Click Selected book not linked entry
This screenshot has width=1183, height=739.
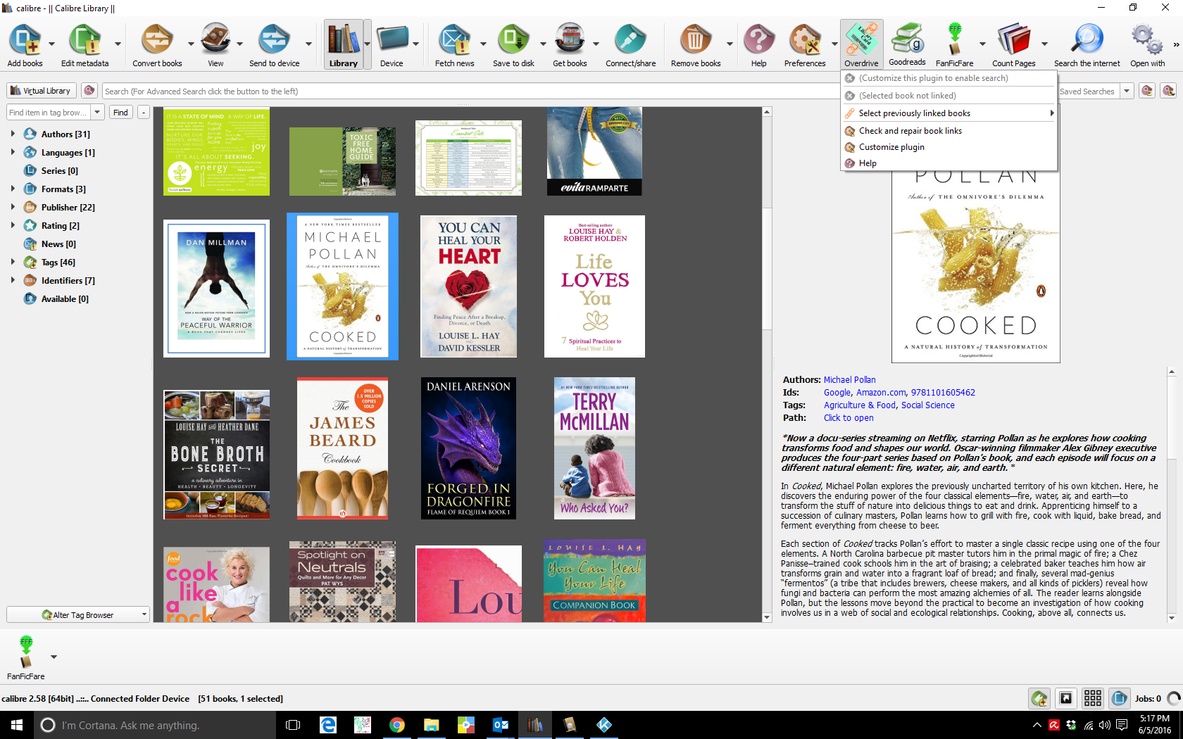949,96
